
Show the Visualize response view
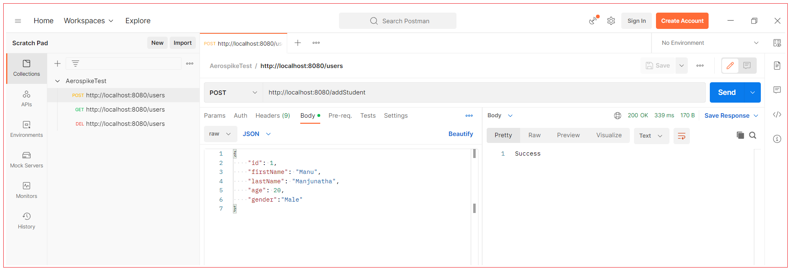609,135
